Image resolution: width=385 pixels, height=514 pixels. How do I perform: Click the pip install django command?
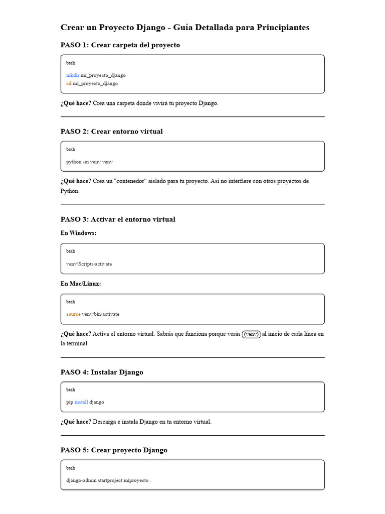tap(85, 402)
